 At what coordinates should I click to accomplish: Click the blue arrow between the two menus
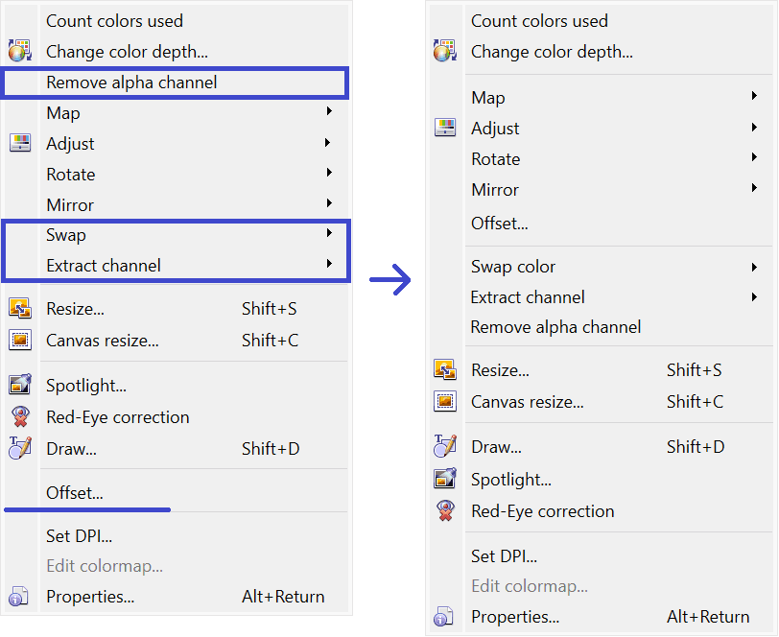click(390, 280)
